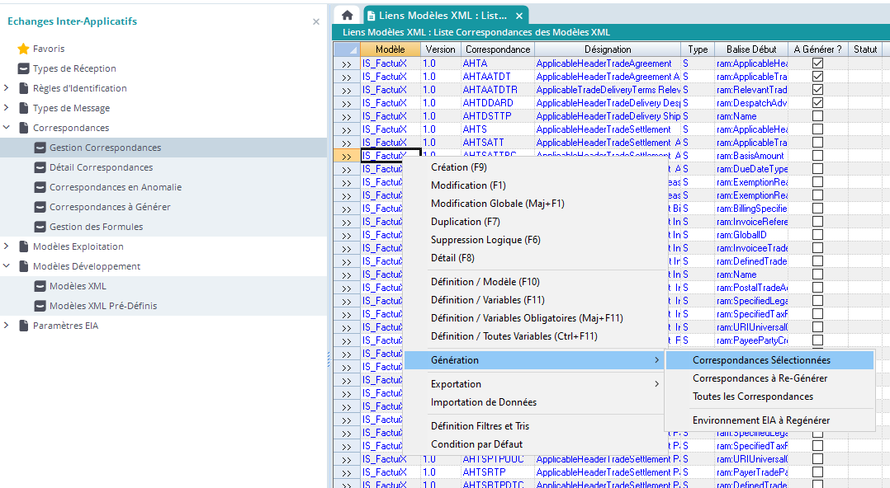The width and height of the screenshot is (890, 488).
Task: Sort by the Désignation column header
Action: (x=607, y=49)
